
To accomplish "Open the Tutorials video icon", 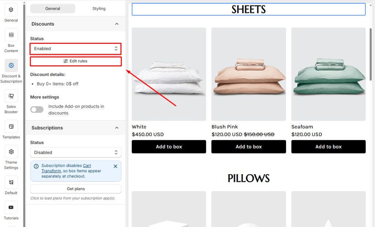I will tap(11, 207).
